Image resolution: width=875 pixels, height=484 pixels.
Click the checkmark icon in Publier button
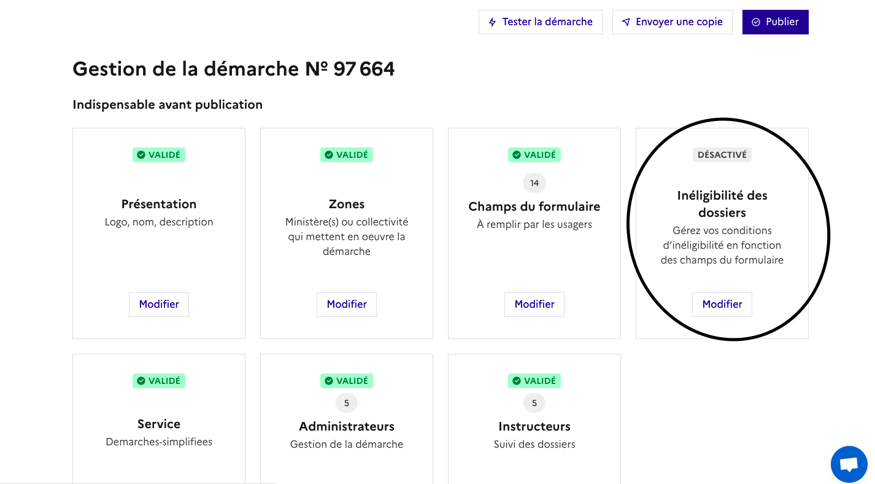pos(756,22)
